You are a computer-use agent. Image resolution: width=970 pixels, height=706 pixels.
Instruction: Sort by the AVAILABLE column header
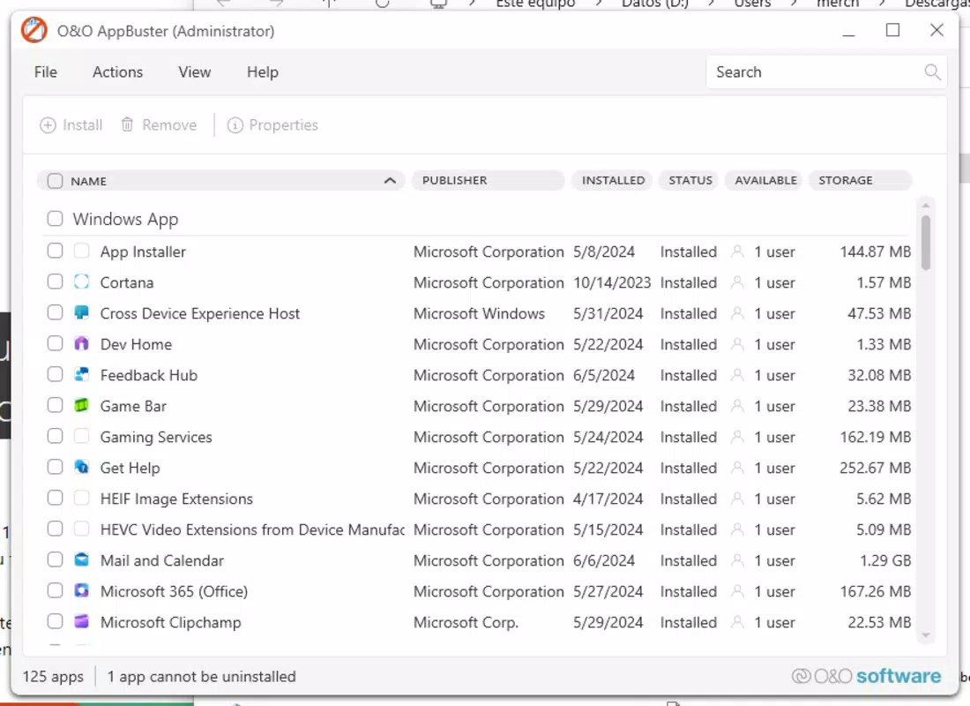coord(765,180)
